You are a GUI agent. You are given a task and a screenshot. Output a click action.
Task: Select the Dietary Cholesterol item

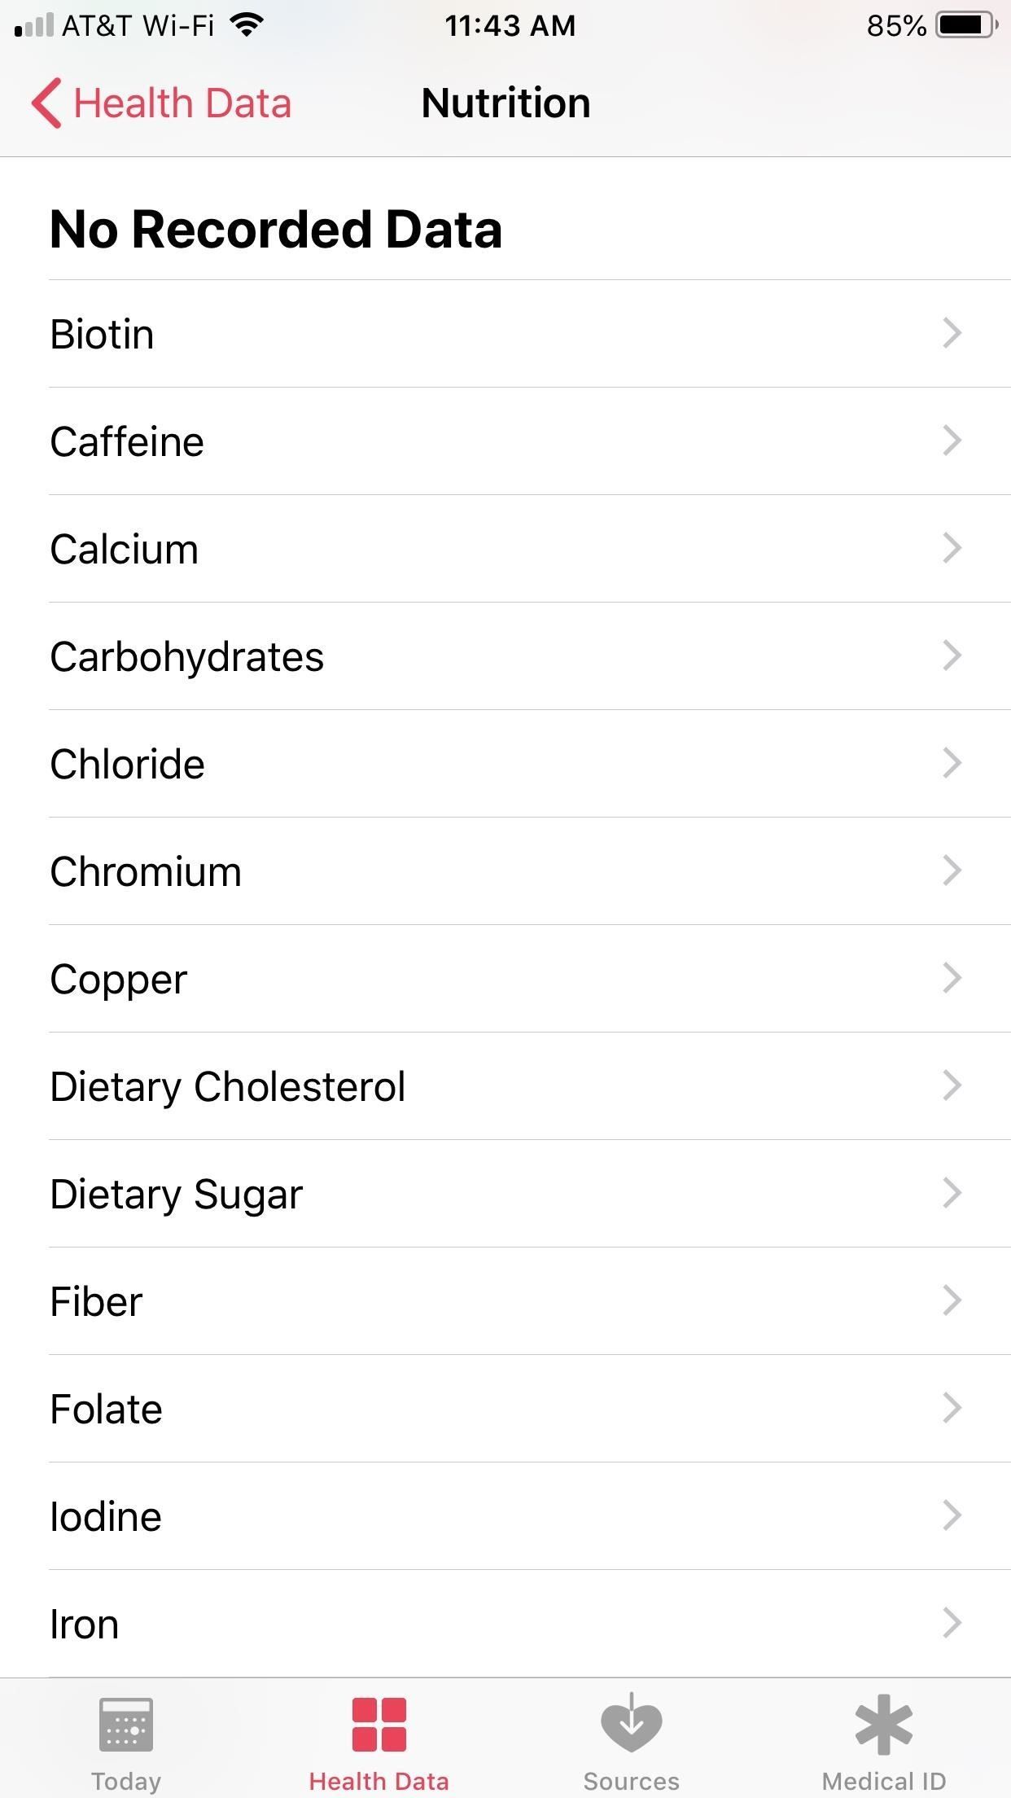pyautogui.click(x=228, y=1086)
